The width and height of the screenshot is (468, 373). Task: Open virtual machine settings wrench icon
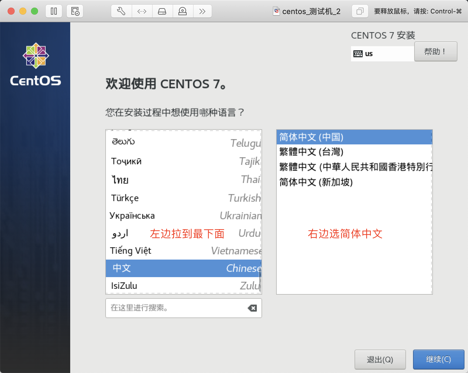121,11
